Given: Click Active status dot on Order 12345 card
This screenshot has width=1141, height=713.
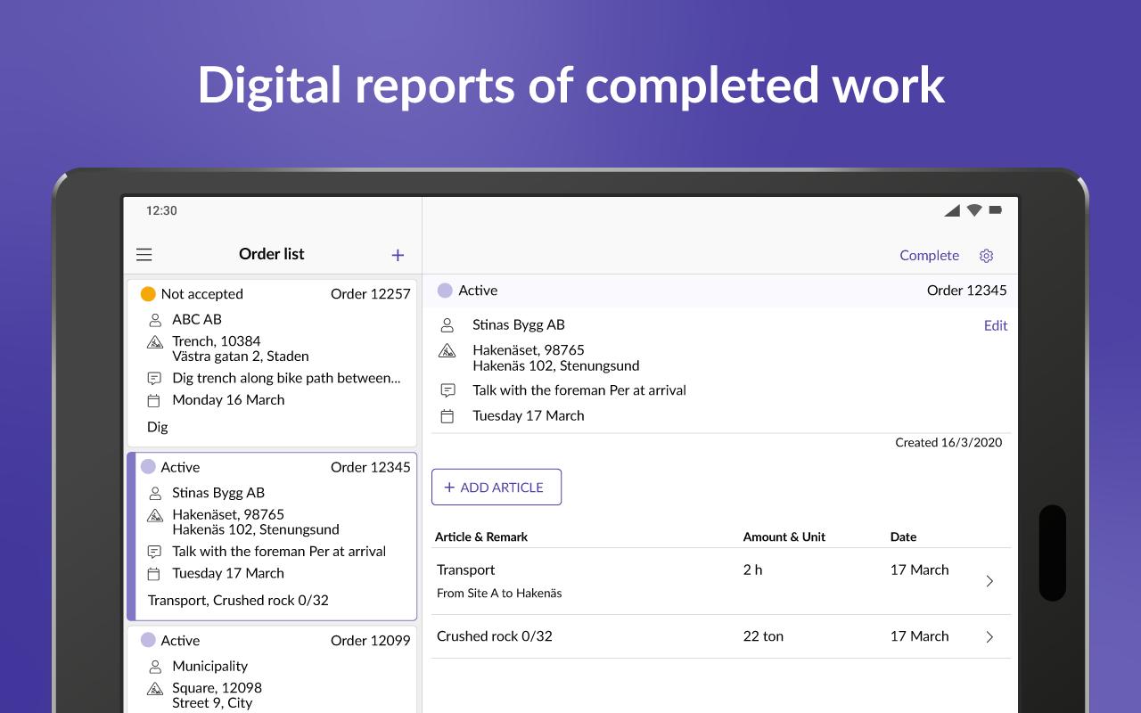Looking at the screenshot, I should pyautogui.click(x=148, y=467).
